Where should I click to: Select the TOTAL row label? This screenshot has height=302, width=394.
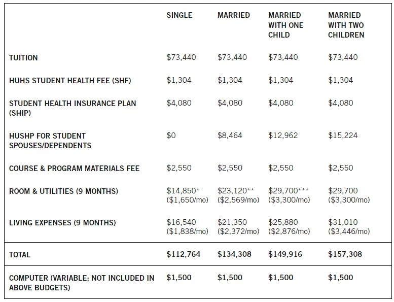[x=20, y=255]
